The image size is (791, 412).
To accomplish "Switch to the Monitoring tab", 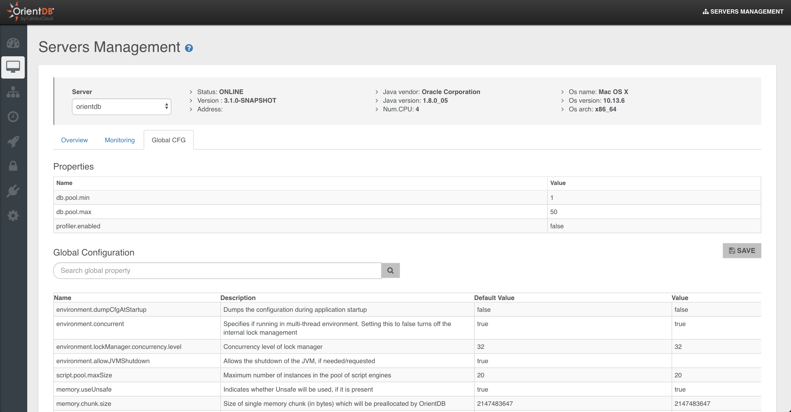I will (120, 140).
